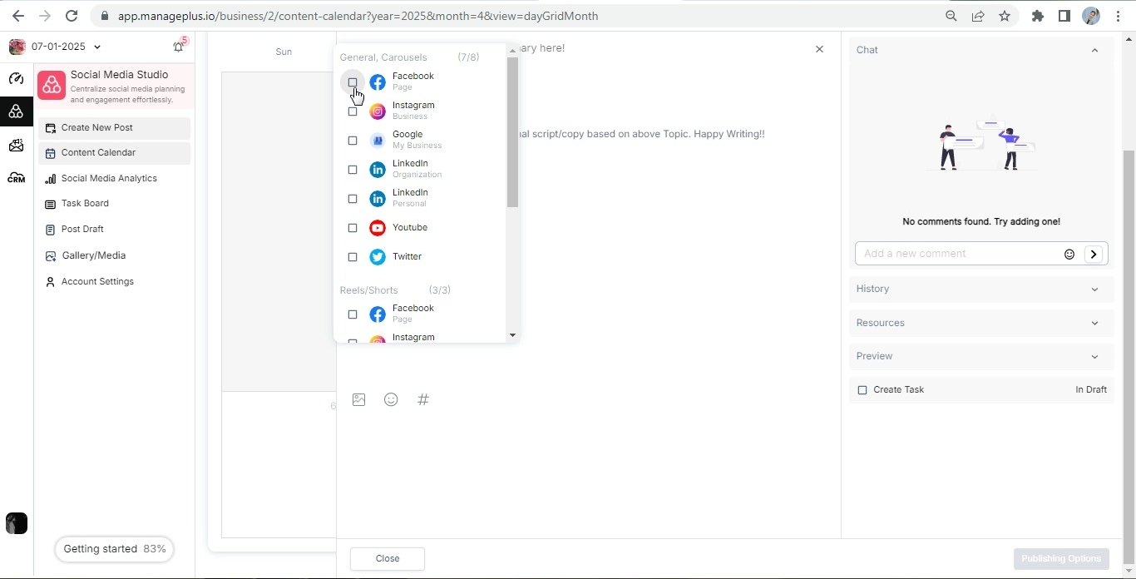Reload the current page
This screenshot has height=579, width=1136.
[72, 16]
